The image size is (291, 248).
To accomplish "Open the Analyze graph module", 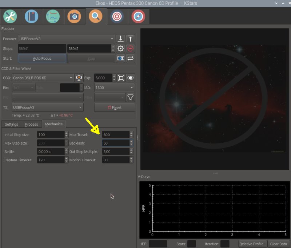I will tap(53, 16).
